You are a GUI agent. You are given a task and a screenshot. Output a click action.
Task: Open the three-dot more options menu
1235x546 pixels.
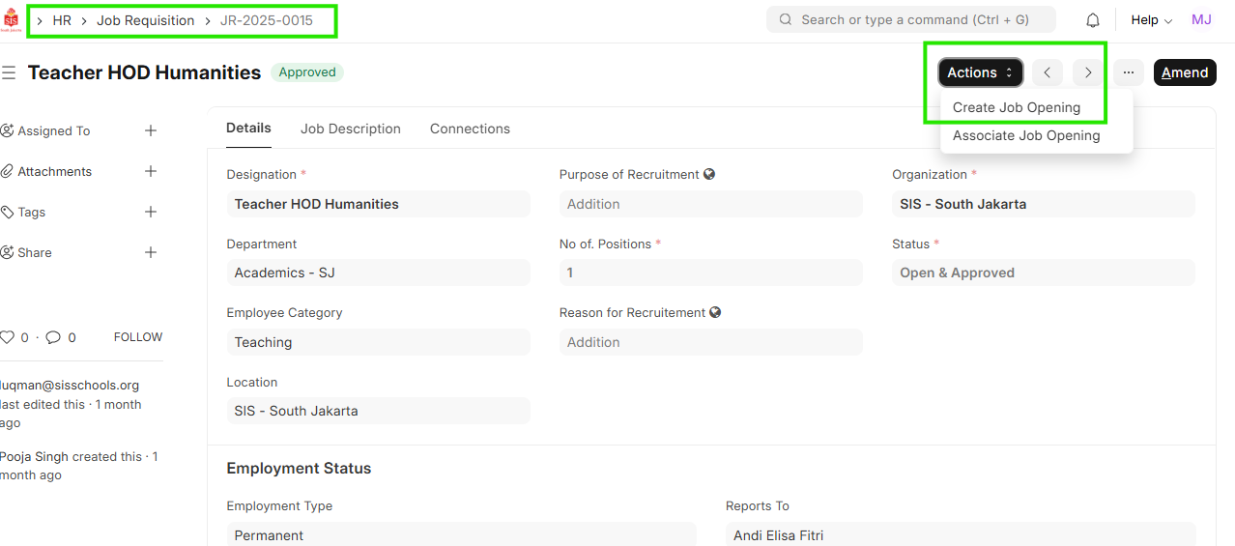(x=1128, y=72)
